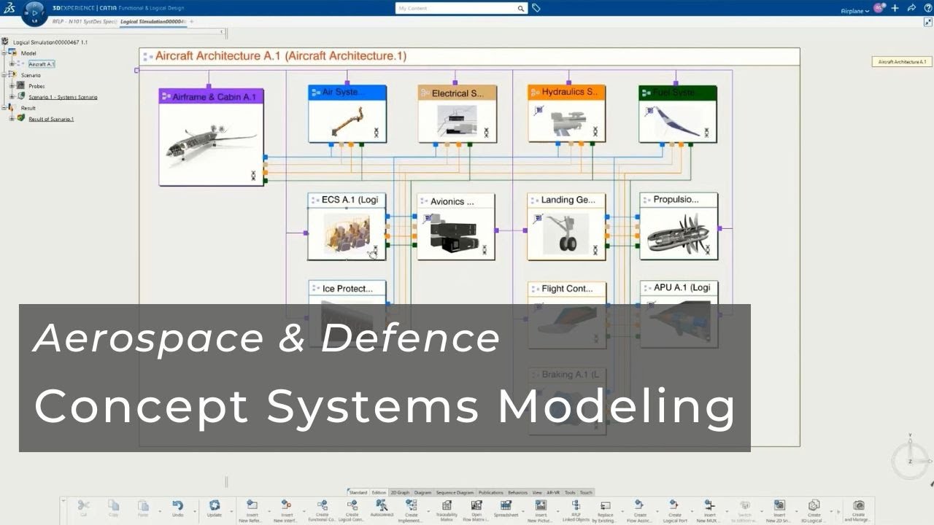Select the Hydraulics System block header

567,93
